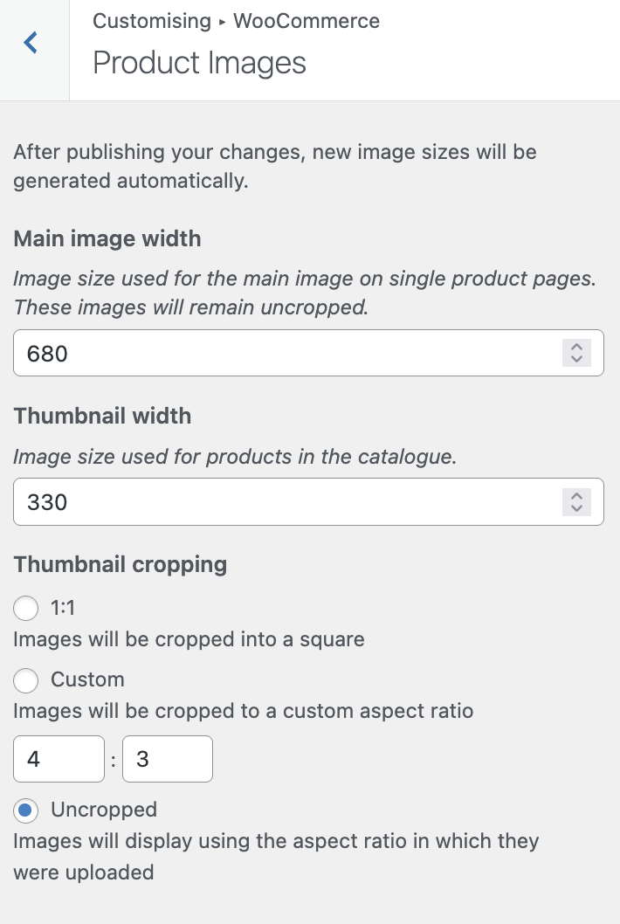Select the 1:1 cropping radio button
Viewport: 620px width, 924px height.
pos(26,608)
